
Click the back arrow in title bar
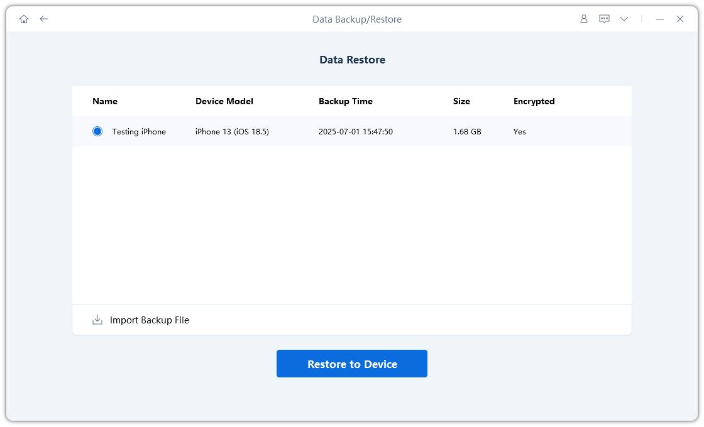[x=44, y=19]
